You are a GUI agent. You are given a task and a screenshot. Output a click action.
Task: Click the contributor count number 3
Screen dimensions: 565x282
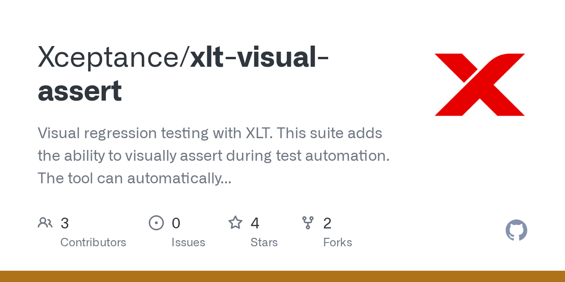tap(65, 223)
